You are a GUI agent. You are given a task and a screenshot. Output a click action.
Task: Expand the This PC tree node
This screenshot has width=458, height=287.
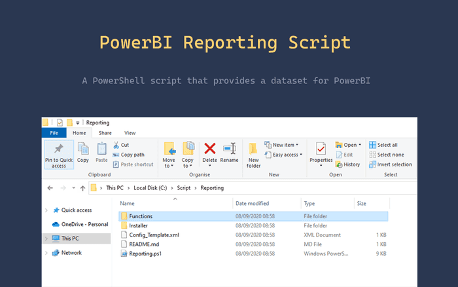46,239
